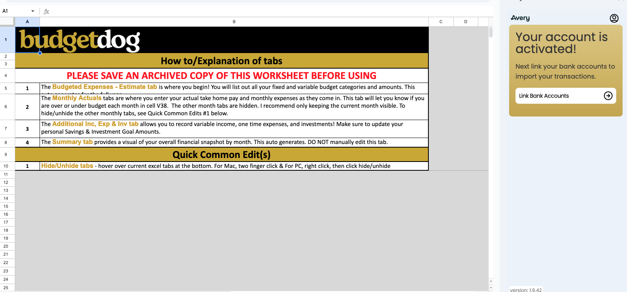
Task: Select column B header
Action: coord(234,22)
